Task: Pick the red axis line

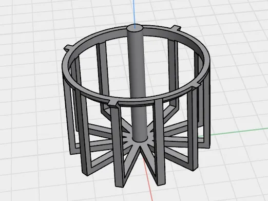Action: (x=148, y=179)
